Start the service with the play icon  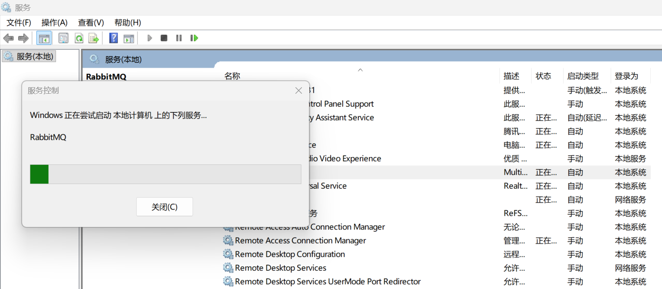click(150, 38)
